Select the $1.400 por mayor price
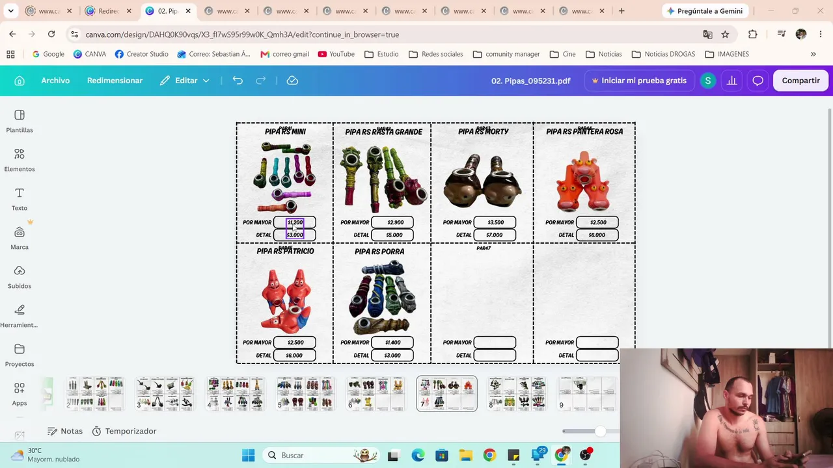The height and width of the screenshot is (468, 833). [392, 343]
